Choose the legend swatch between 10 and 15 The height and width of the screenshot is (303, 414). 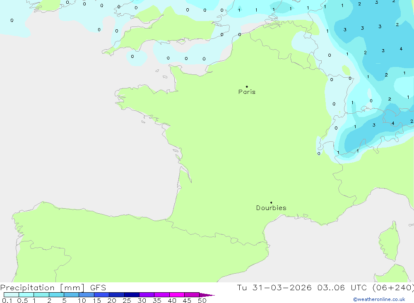(87, 295)
